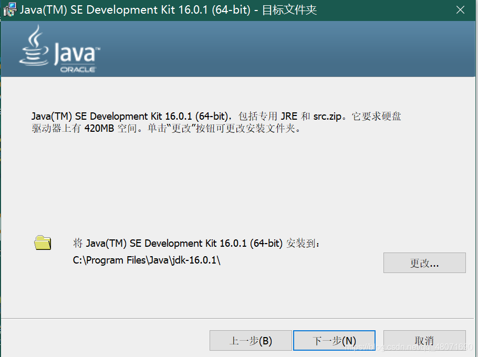The height and width of the screenshot is (357, 478).
Task: Proceed with the 下一步(N) button
Action: tap(334, 341)
